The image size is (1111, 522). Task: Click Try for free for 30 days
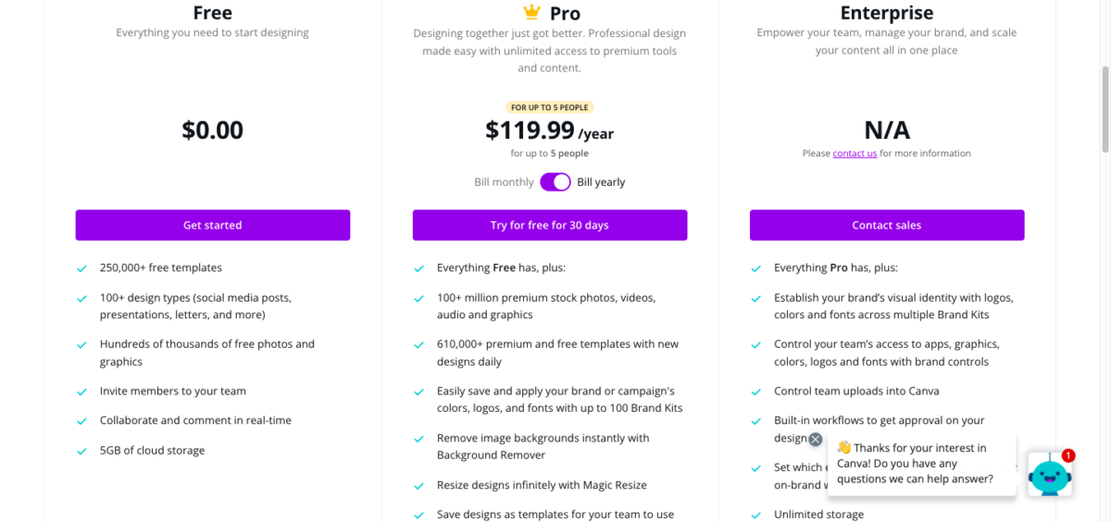550,225
